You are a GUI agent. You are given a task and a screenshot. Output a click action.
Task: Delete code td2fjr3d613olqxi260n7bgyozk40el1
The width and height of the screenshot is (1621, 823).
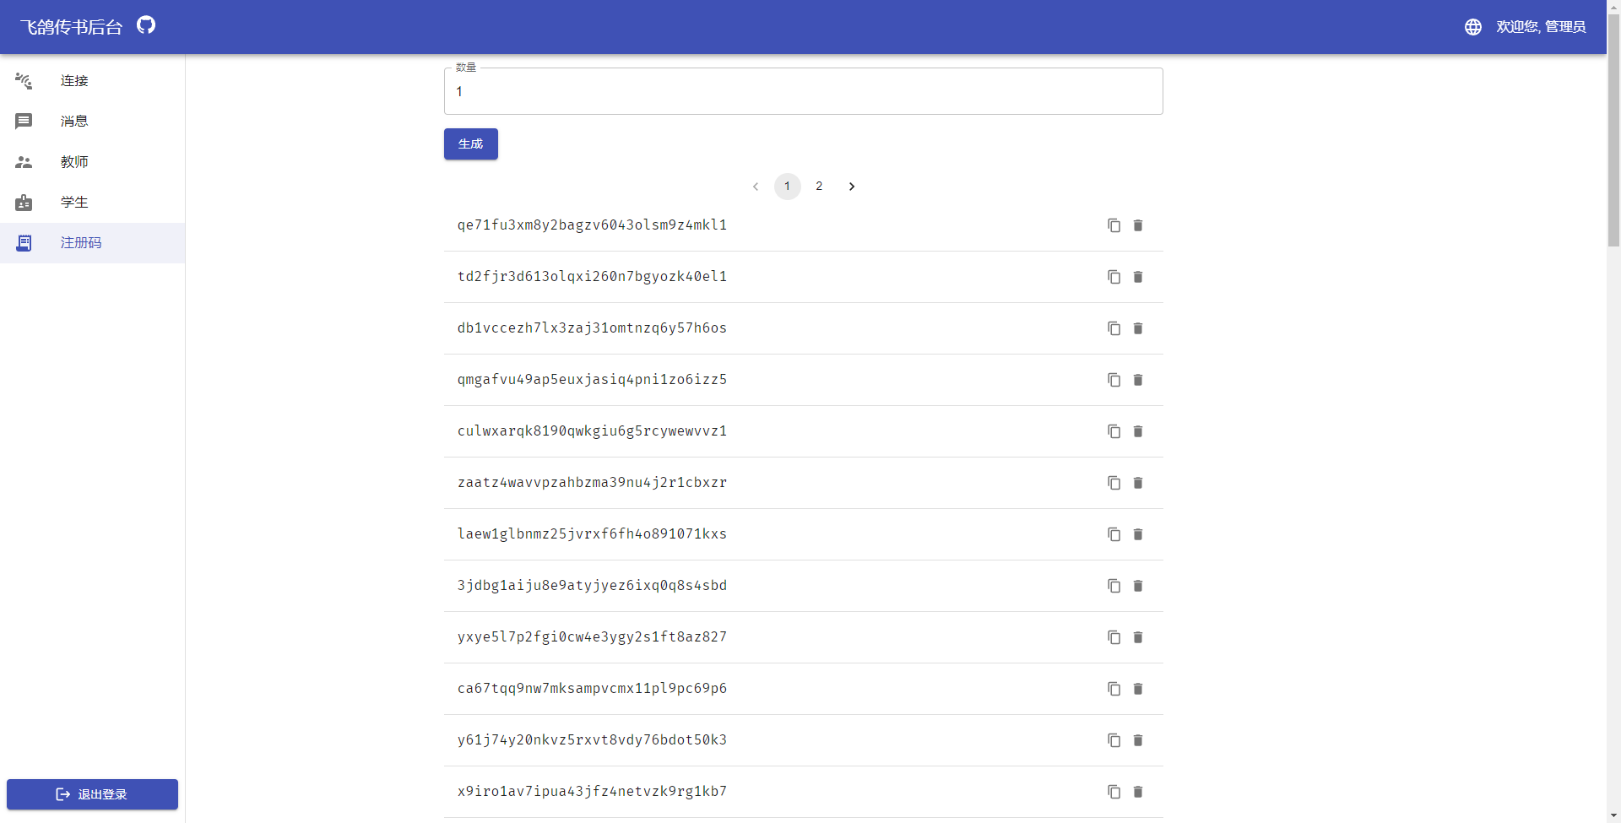[1137, 277]
